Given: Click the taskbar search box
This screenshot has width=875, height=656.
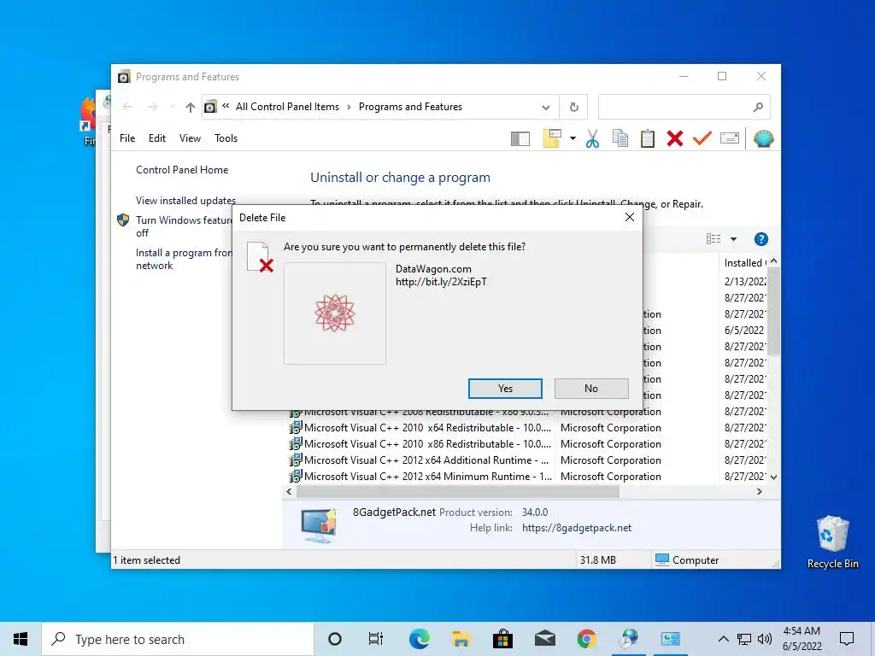Looking at the screenshot, I should pos(178,639).
